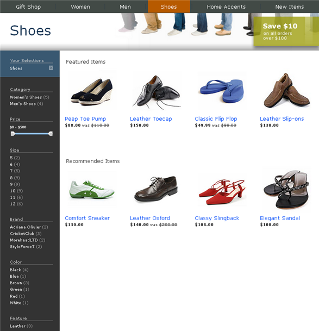
Task: Click the red slingback heels image
Action: 222,191
